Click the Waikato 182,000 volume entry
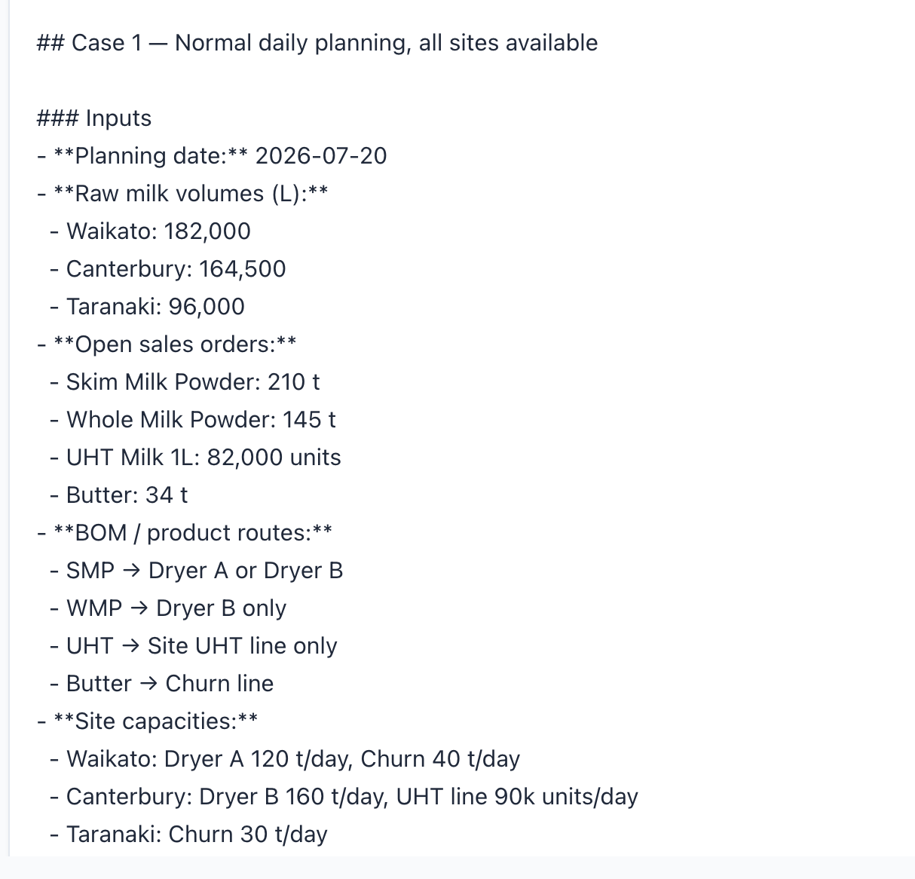 pyautogui.click(x=150, y=231)
